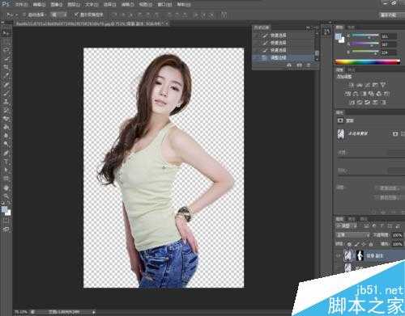This screenshot has width=405, height=316.
Task: Click the 颜色范围 button in Properties
Action: (x=390, y=197)
